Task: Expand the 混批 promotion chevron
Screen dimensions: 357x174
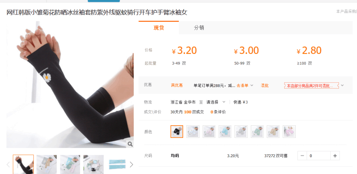Action: tap(342, 85)
